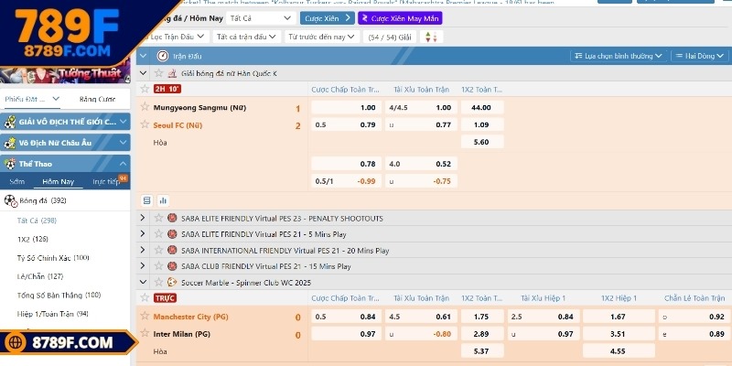Click the clock icon in Trận Đấu header
Image resolution: width=732 pixels, height=366 pixels.
(163, 56)
